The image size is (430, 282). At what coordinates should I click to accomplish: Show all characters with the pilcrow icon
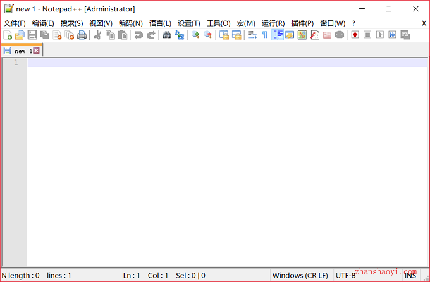tap(264, 35)
